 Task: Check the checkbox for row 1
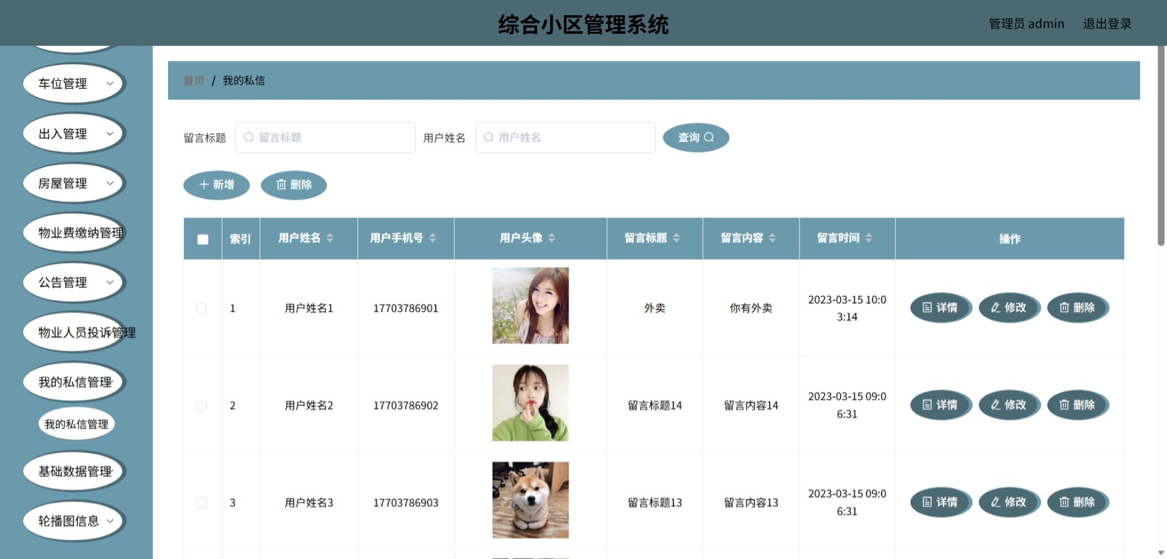(x=201, y=309)
